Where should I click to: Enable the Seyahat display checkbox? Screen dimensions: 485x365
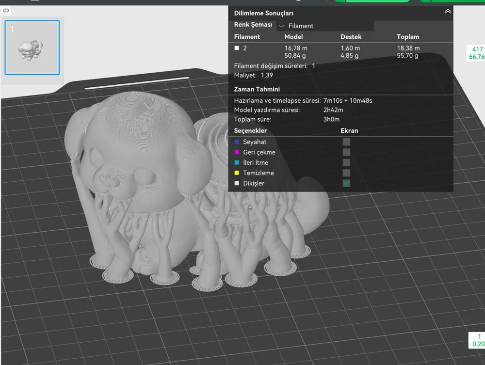click(346, 142)
